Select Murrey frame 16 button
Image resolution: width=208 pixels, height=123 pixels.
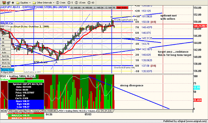tap(5, 39)
